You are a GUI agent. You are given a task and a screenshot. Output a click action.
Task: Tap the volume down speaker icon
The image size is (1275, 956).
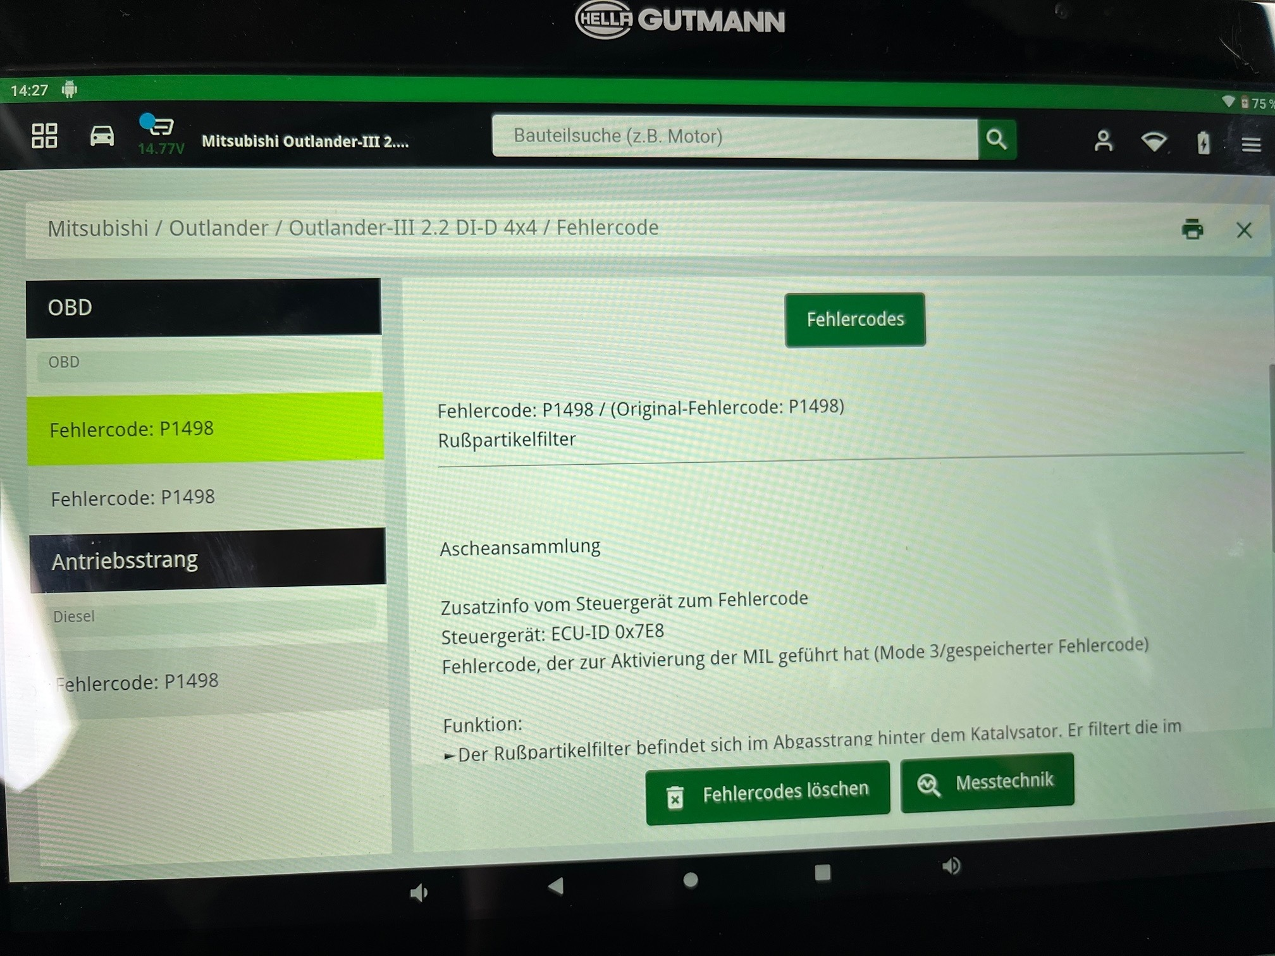[419, 893]
